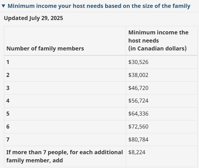Click the $72,560 income amount
Viewport: 199px width, 168px height.
click(x=138, y=127)
